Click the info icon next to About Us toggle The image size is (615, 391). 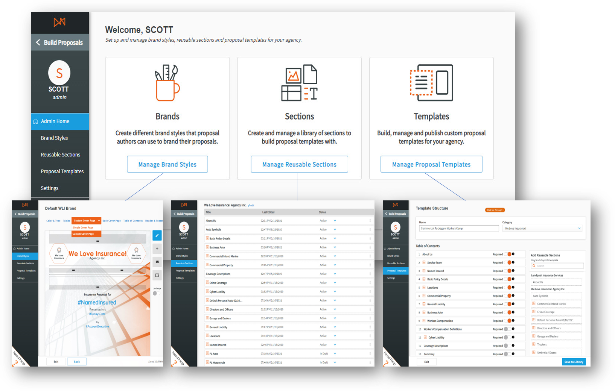point(513,254)
